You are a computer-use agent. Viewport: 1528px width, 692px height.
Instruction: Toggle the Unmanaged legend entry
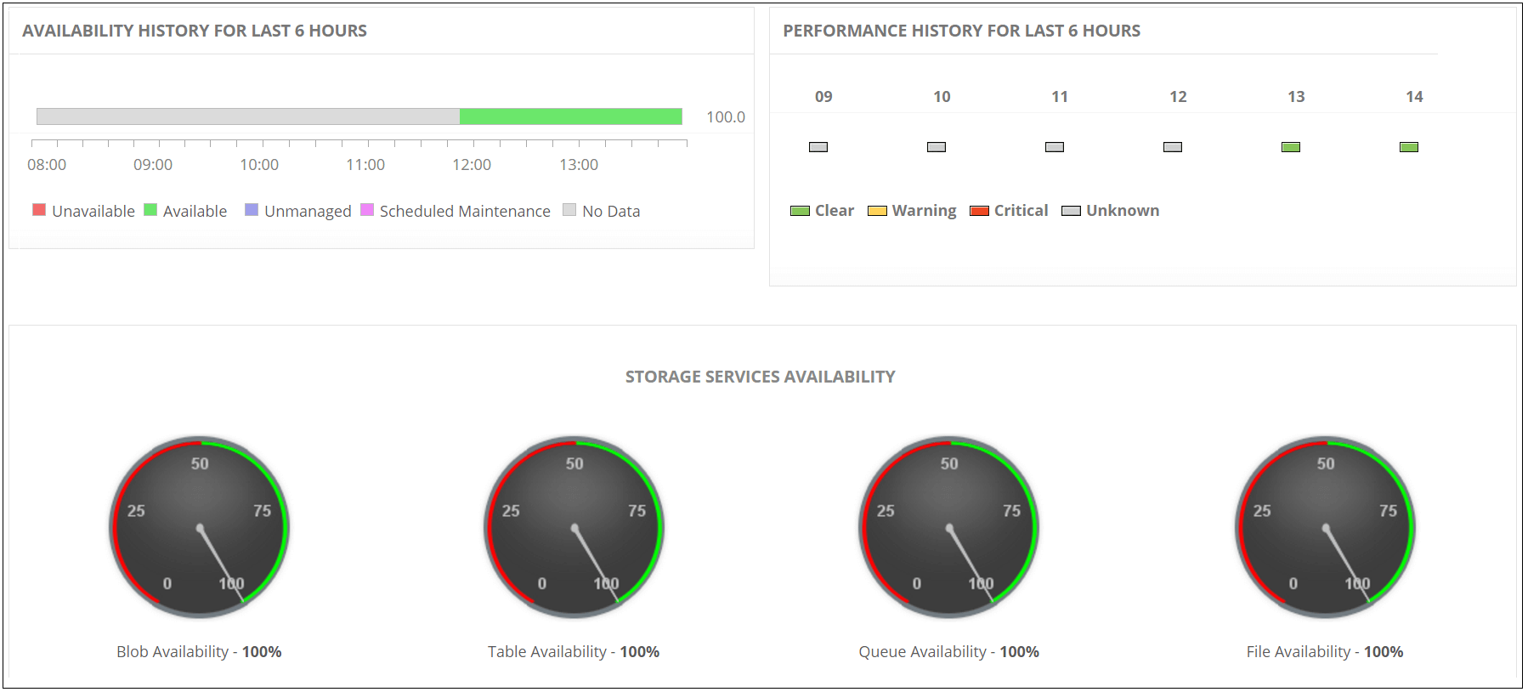(x=298, y=211)
